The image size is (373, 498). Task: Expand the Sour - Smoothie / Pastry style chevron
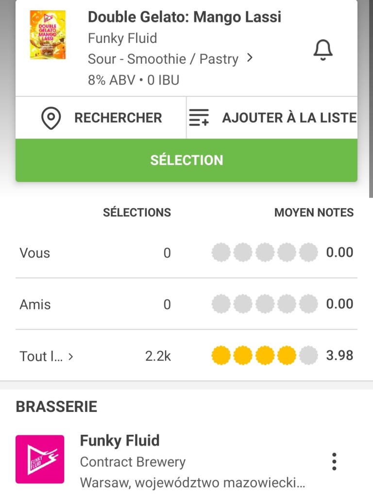(250, 58)
